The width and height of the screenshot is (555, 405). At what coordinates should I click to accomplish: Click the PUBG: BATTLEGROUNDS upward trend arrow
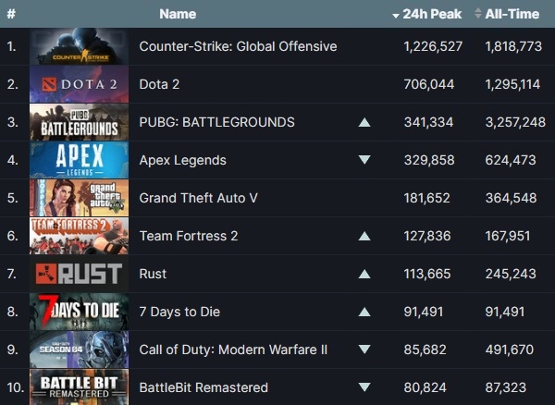[x=364, y=122]
